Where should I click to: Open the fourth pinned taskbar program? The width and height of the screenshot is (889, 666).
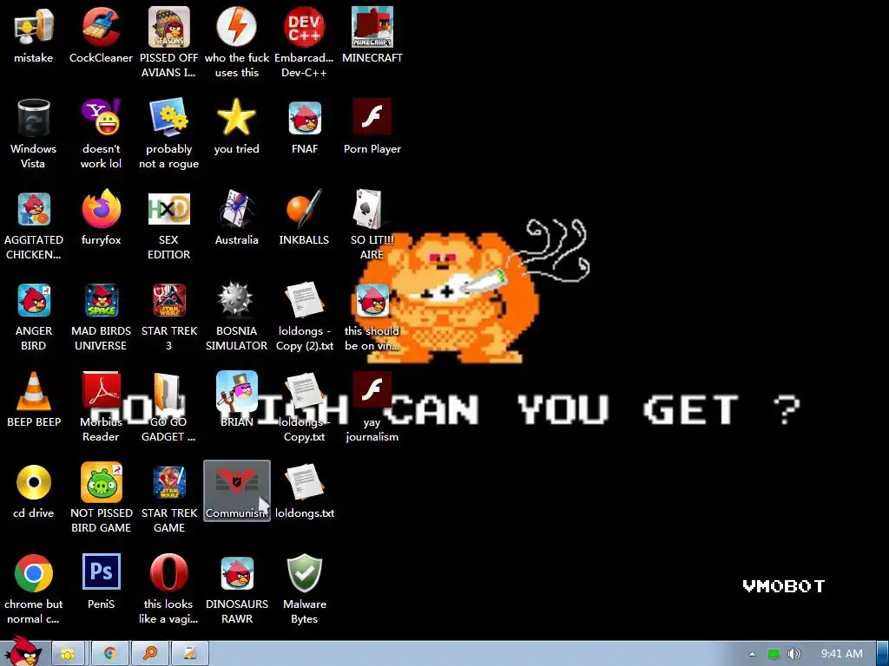tap(190, 654)
